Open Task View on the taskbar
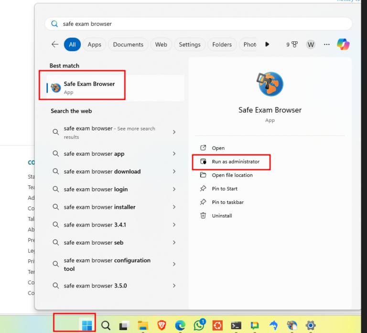Image resolution: width=367 pixels, height=333 pixels. [x=124, y=325]
